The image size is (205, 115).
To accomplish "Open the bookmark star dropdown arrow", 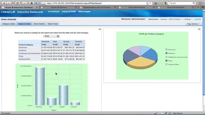I will [x=150, y=3].
